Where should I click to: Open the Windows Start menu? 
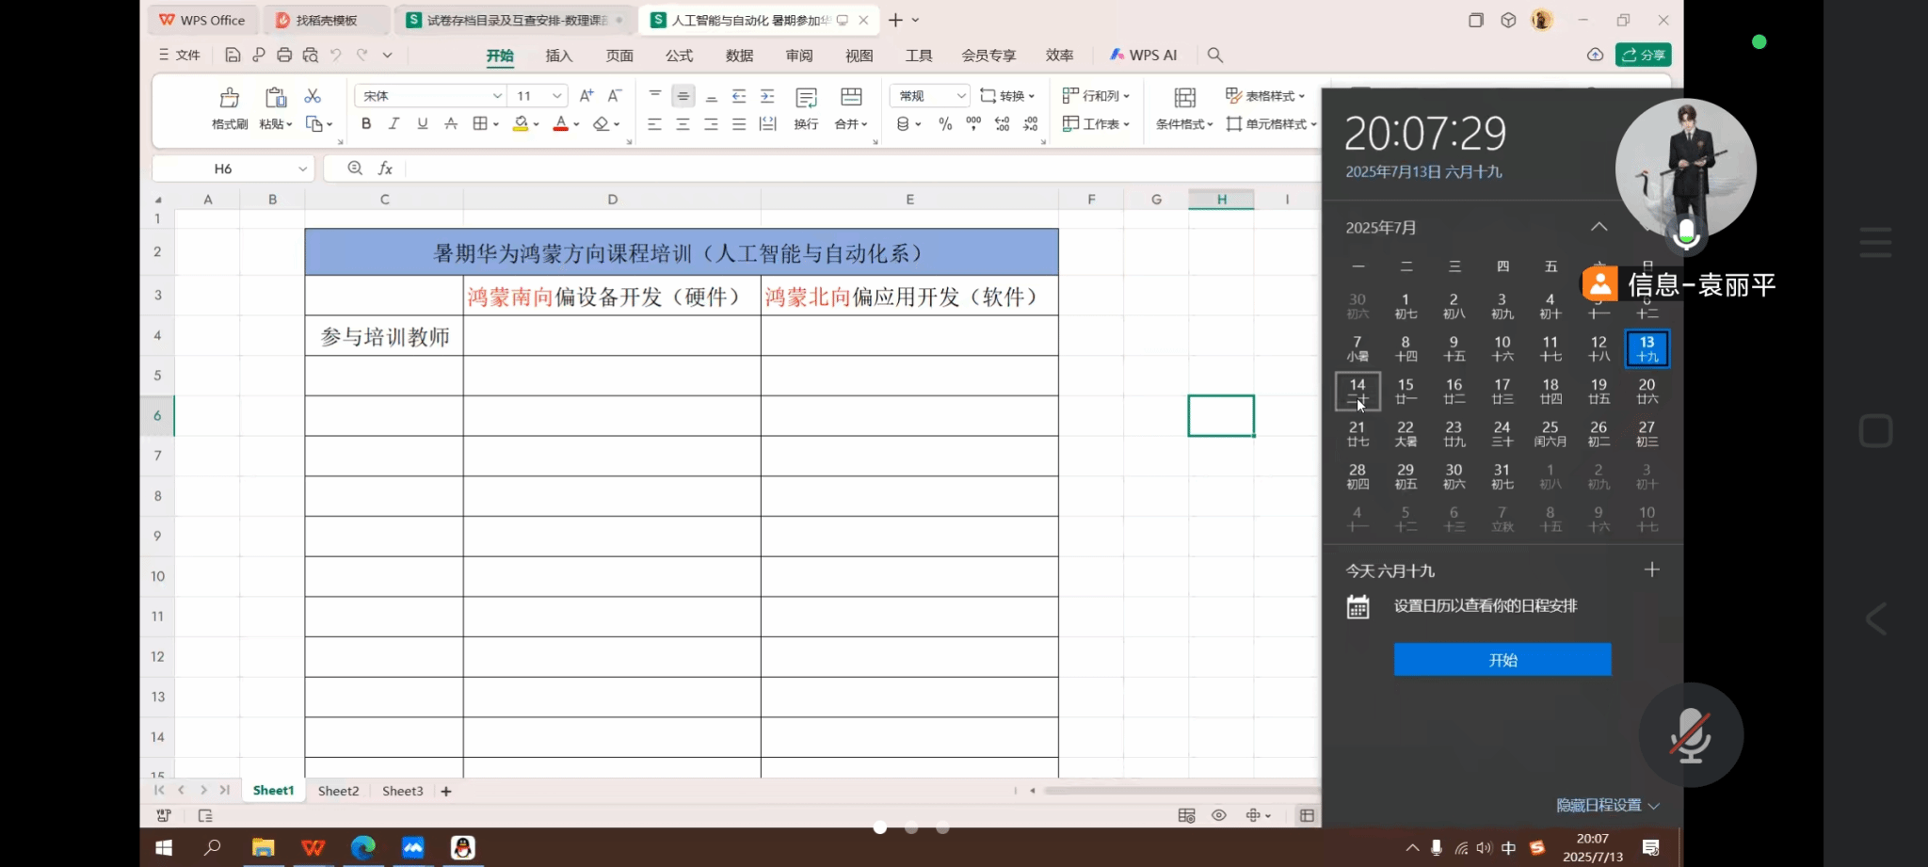click(x=164, y=848)
